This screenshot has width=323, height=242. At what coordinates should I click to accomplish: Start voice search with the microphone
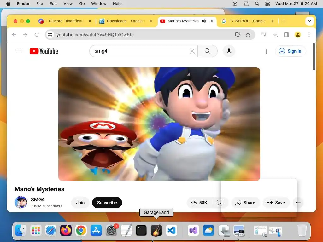pos(229,51)
